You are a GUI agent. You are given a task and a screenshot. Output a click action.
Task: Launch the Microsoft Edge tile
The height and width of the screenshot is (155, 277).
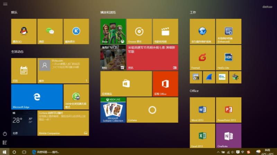pos(37,97)
